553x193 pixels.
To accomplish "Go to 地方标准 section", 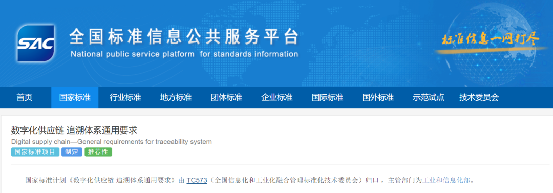I will [176, 98].
